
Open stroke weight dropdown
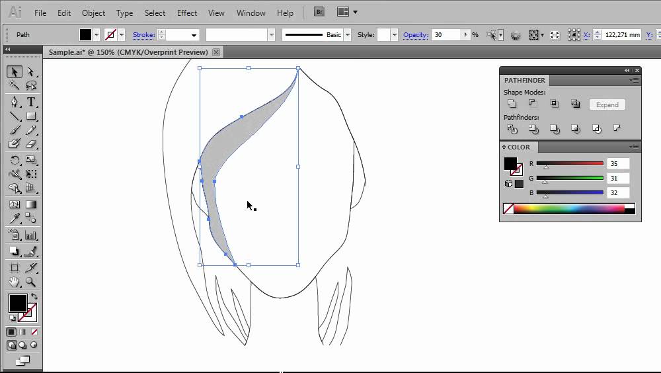click(x=194, y=35)
